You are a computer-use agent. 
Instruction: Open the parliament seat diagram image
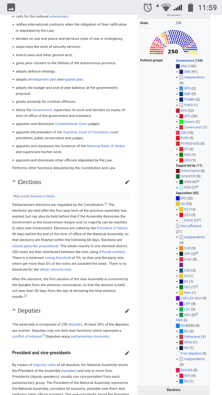[x=174, y=42]
